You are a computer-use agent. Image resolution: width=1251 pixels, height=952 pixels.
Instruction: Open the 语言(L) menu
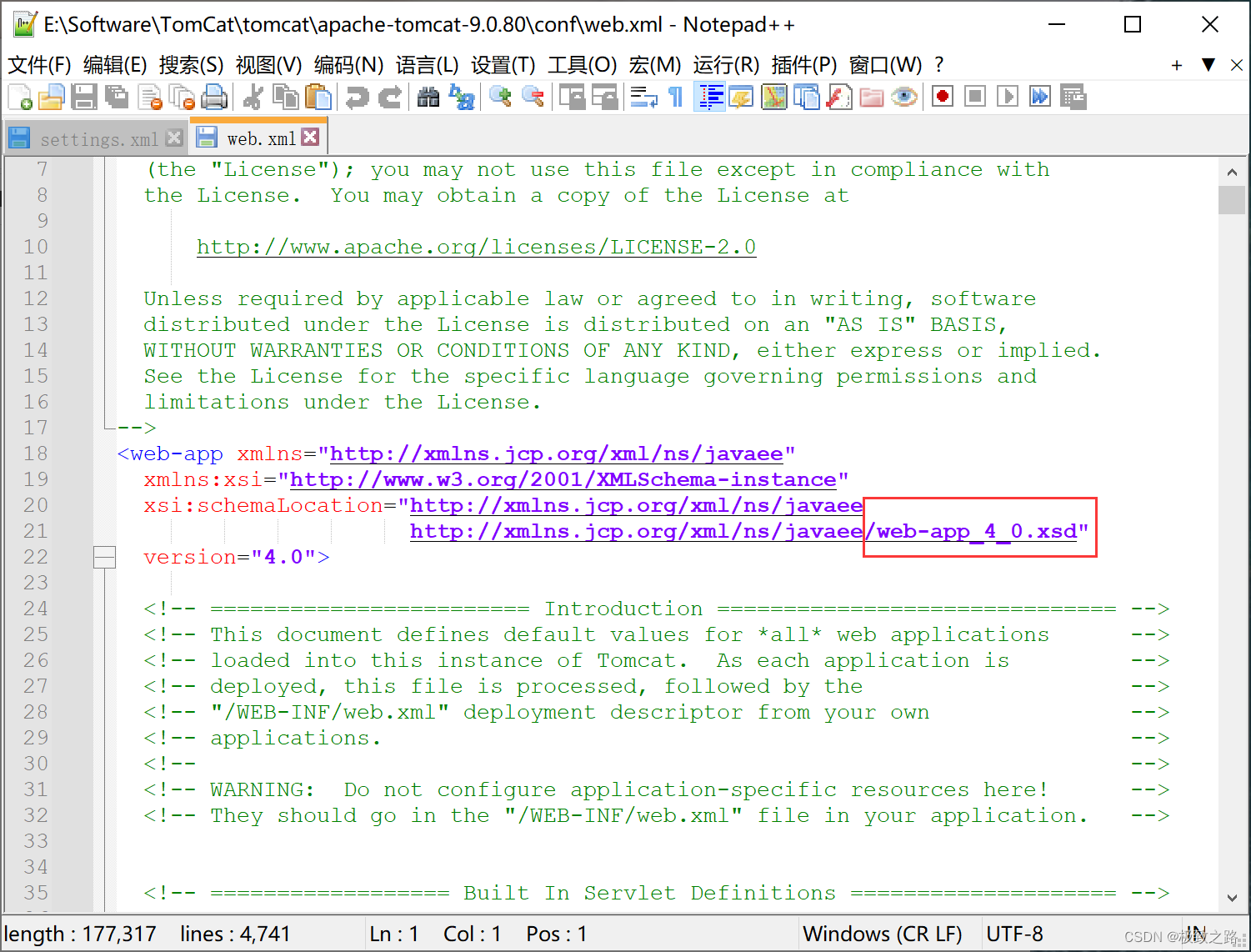427,65
